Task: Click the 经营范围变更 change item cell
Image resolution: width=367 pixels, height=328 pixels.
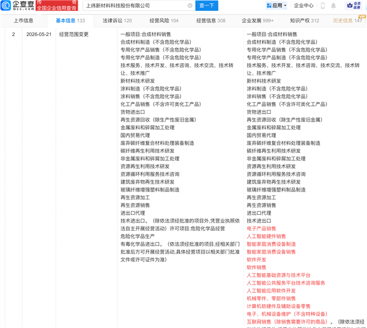Action: (x=74, y=34)
